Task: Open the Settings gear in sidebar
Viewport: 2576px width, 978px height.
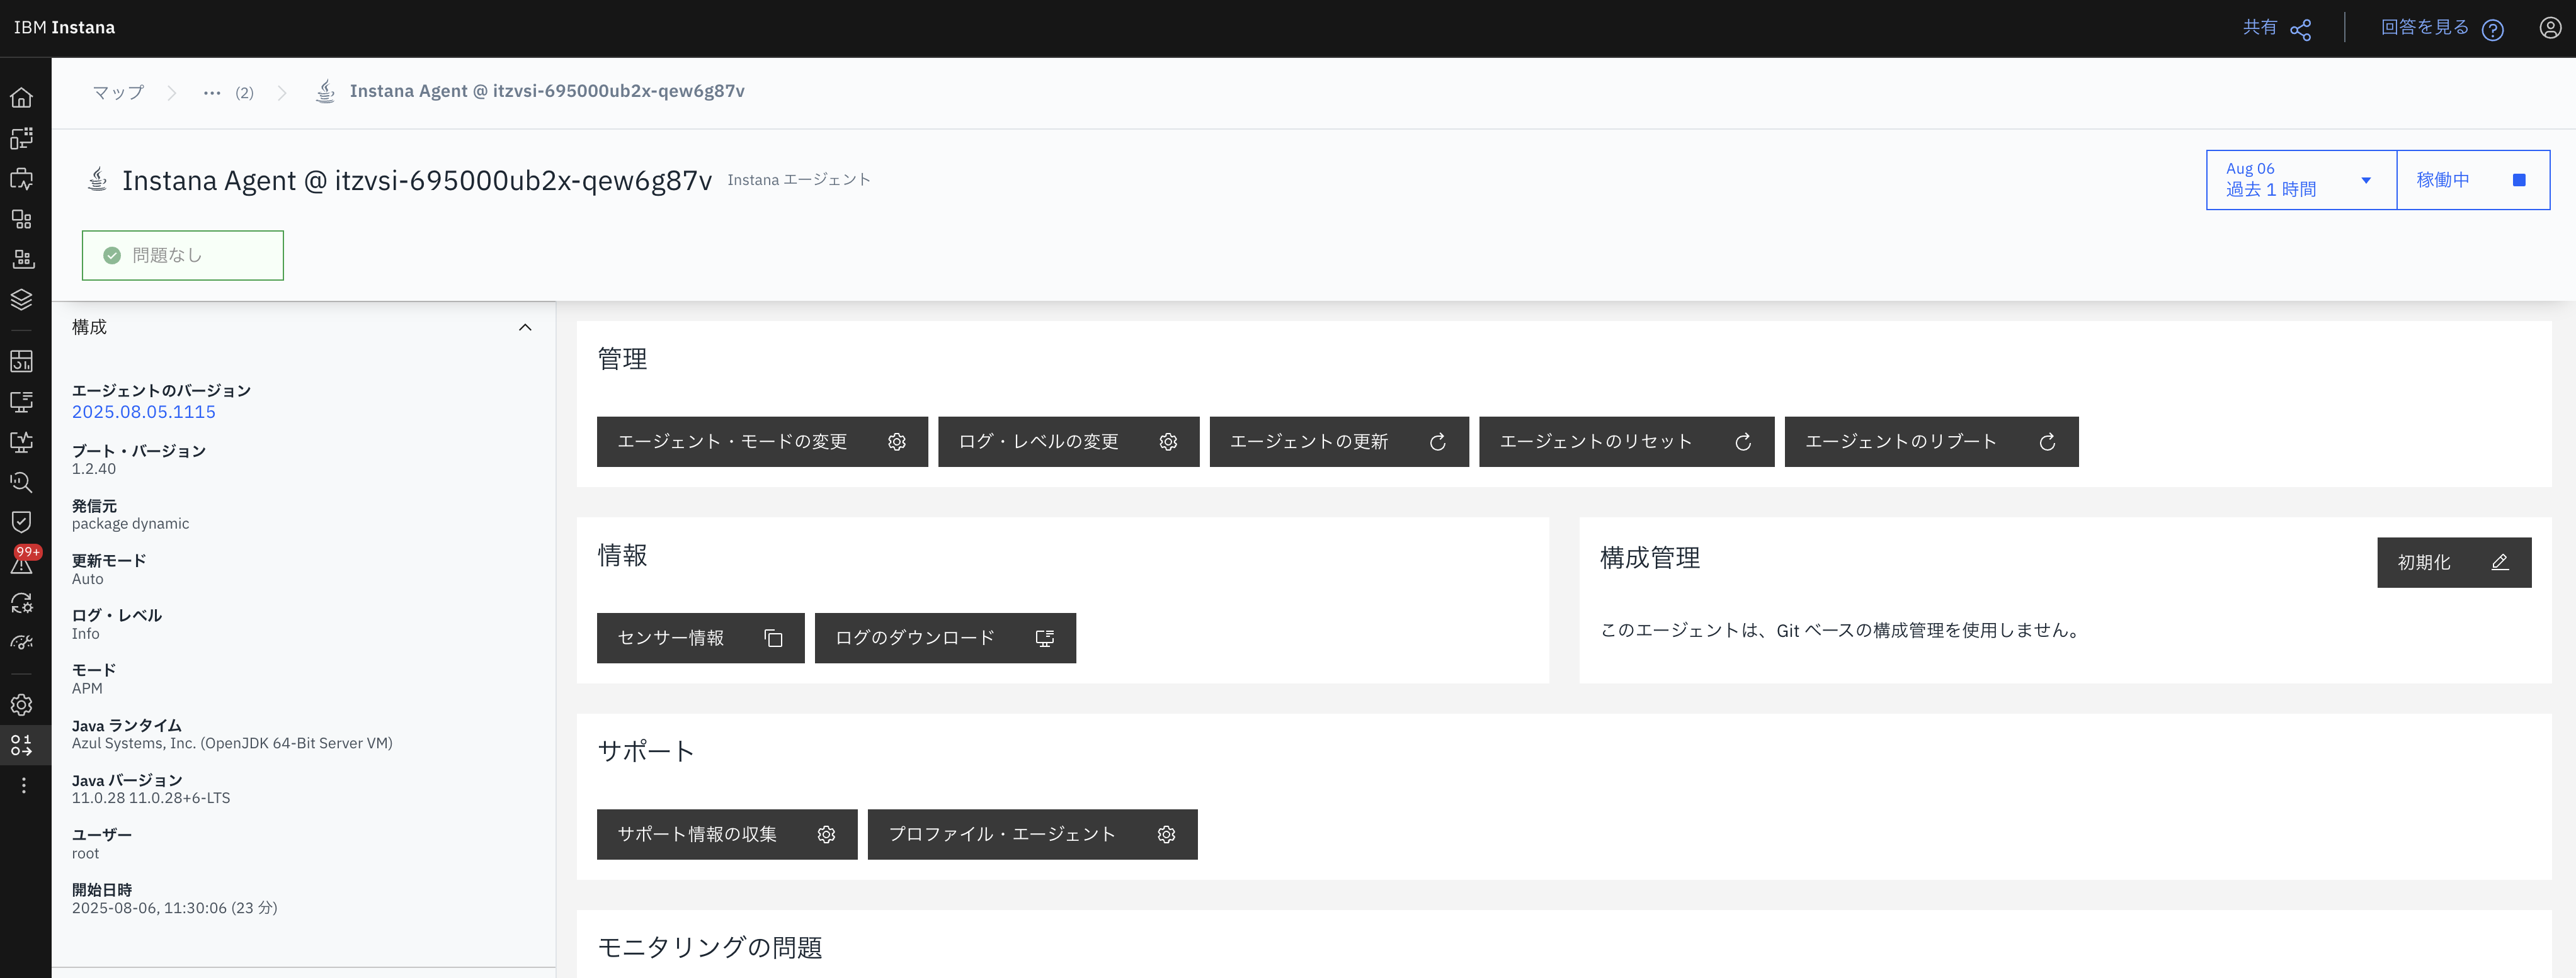Action: [x=22, y=704]
